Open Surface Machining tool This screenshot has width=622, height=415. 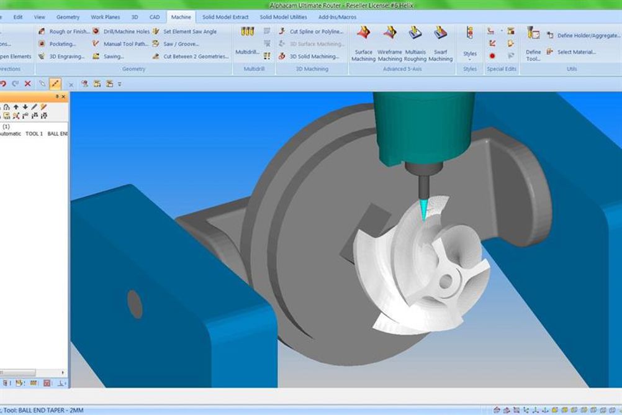tap(363, 43)
